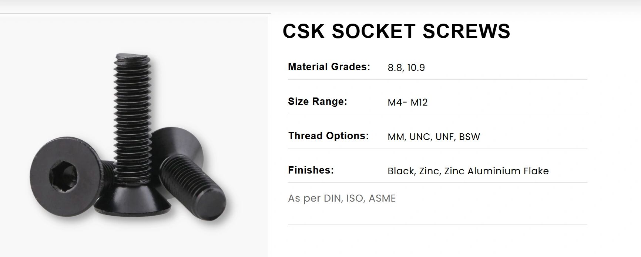Screen dimensions: 641x257
Task: Select the Material Grades label
Action: pos(329,67)
